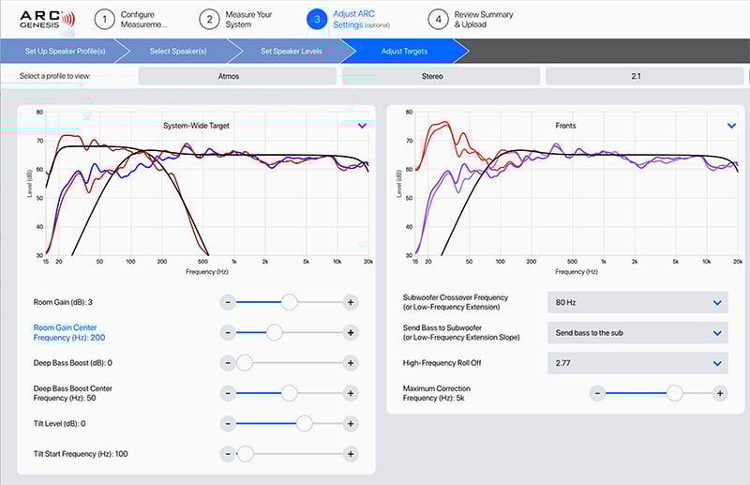
Task: Click the plus icon for Room Gain
Action: 350,302
